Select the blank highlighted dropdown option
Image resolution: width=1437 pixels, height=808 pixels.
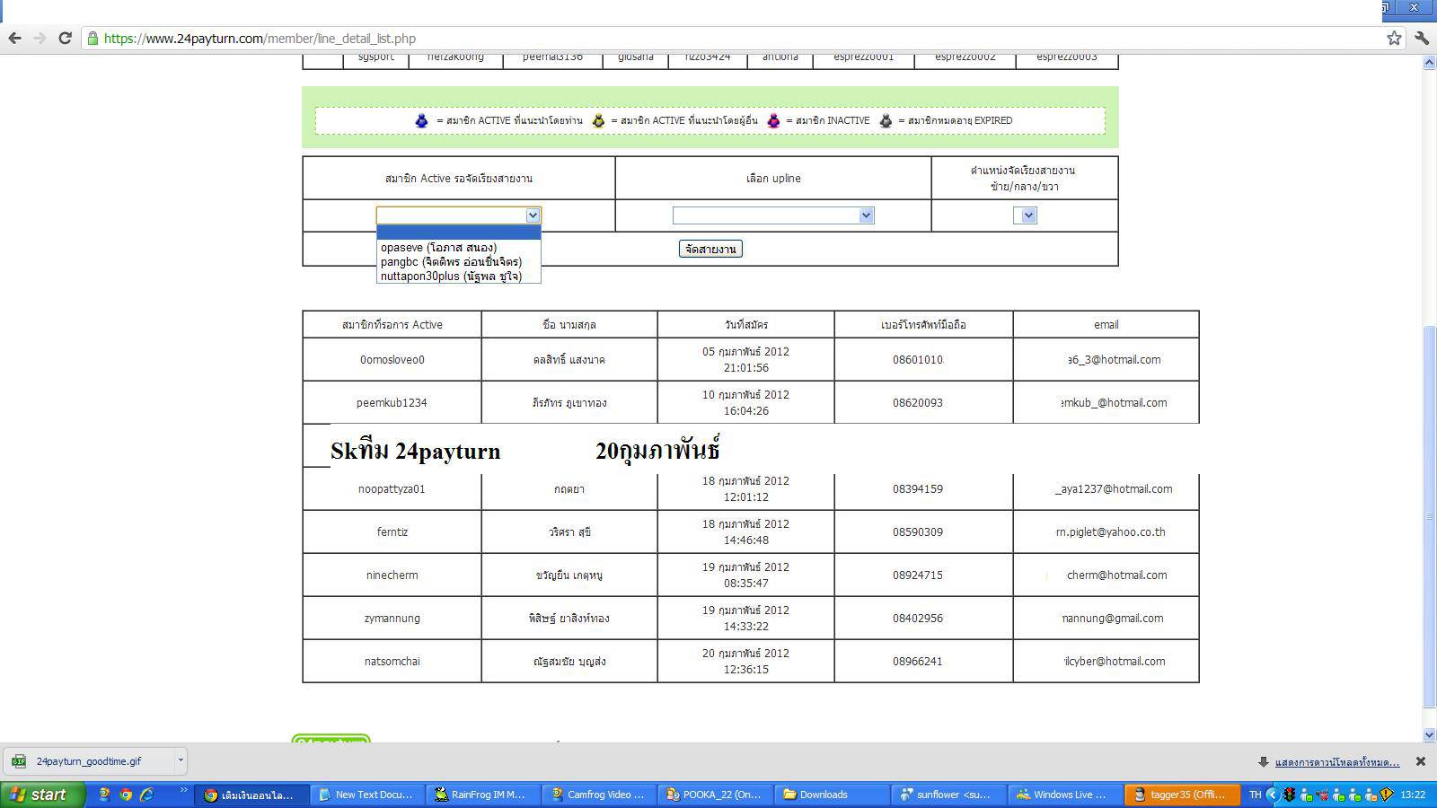click(458, 233)
